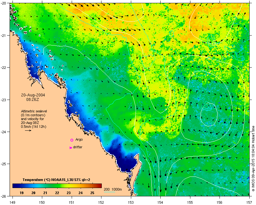Click the 155 longitude axis label

(190, 202)
